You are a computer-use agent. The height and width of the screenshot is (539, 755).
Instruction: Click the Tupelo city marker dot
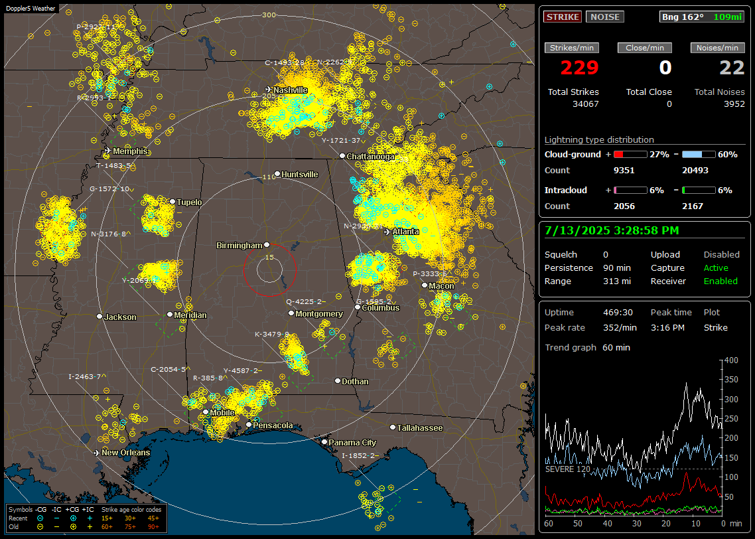[172, 201]
